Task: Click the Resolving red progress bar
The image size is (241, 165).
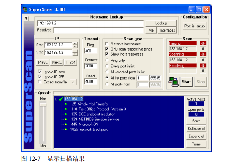Action: (183, 66)
